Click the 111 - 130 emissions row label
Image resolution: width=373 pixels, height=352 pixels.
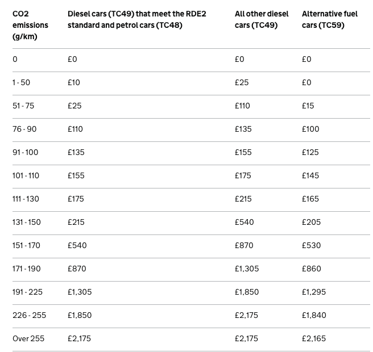point(26,199)
